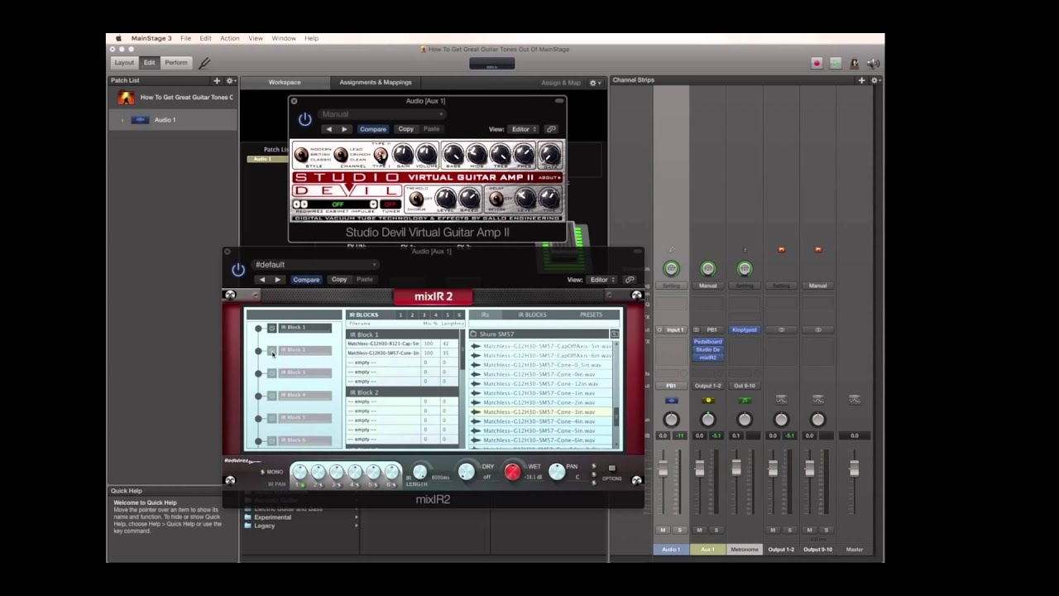Go to next preset in Studio Devil window
Viewport: 1059px width, 596px height.
click(344, 129)
